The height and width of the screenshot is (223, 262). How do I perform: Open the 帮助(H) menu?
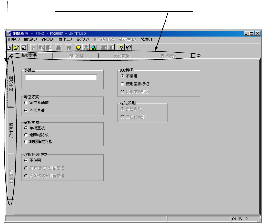147,39
